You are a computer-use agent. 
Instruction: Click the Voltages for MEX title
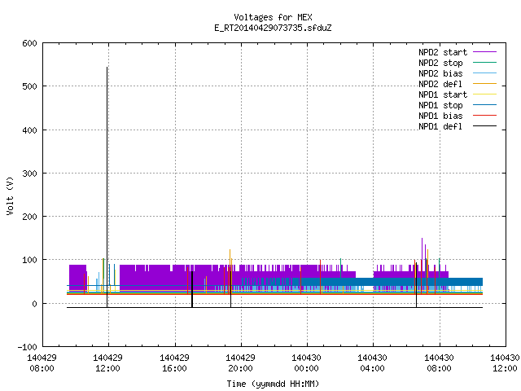(x=273, y=17)
